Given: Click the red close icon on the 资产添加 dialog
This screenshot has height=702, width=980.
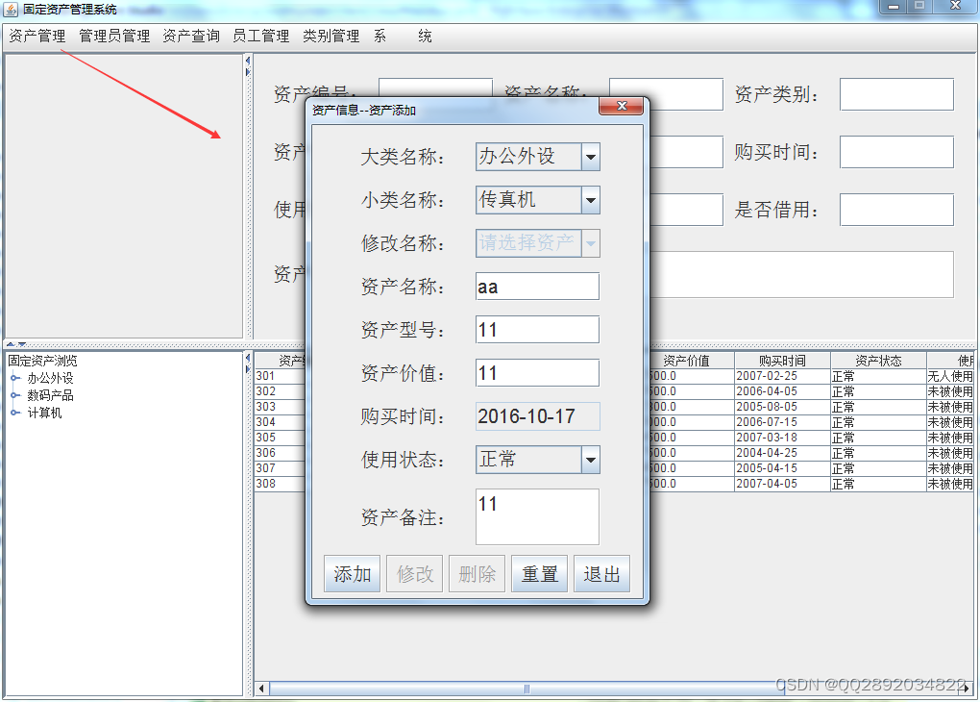Looking at the screenshot, I should click(x=622, y=107).
